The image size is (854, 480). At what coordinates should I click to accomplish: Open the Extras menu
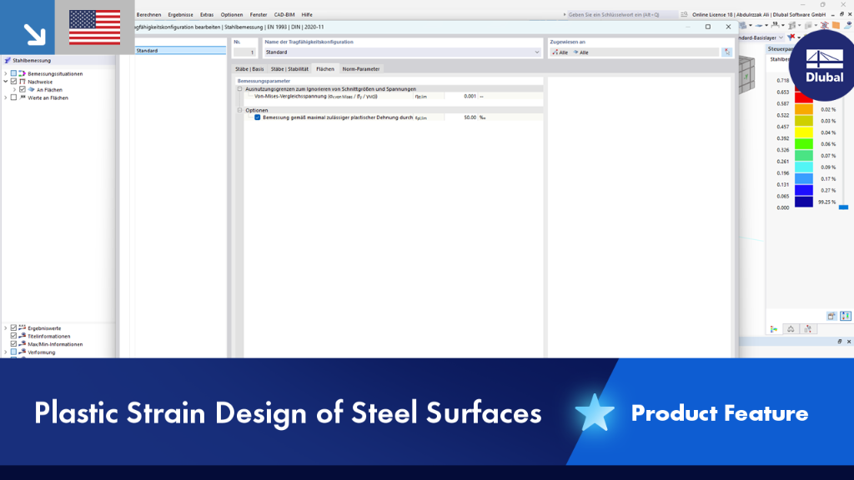pyautogui.click(x=207, y=15)
